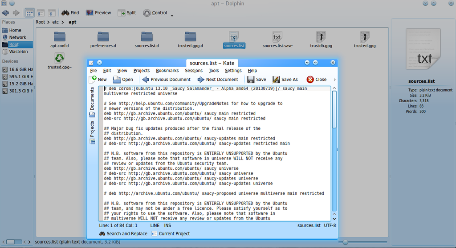Select the sources.list.save file
456x248 pixels.
coord(277,39)
